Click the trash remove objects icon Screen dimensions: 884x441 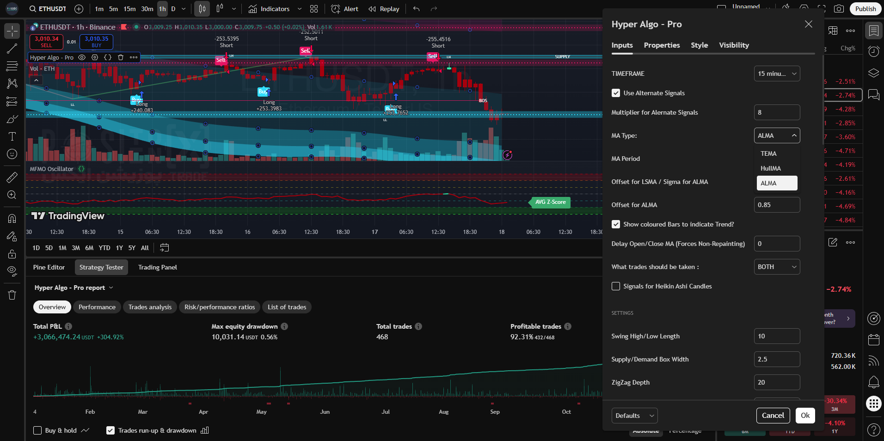12,295
